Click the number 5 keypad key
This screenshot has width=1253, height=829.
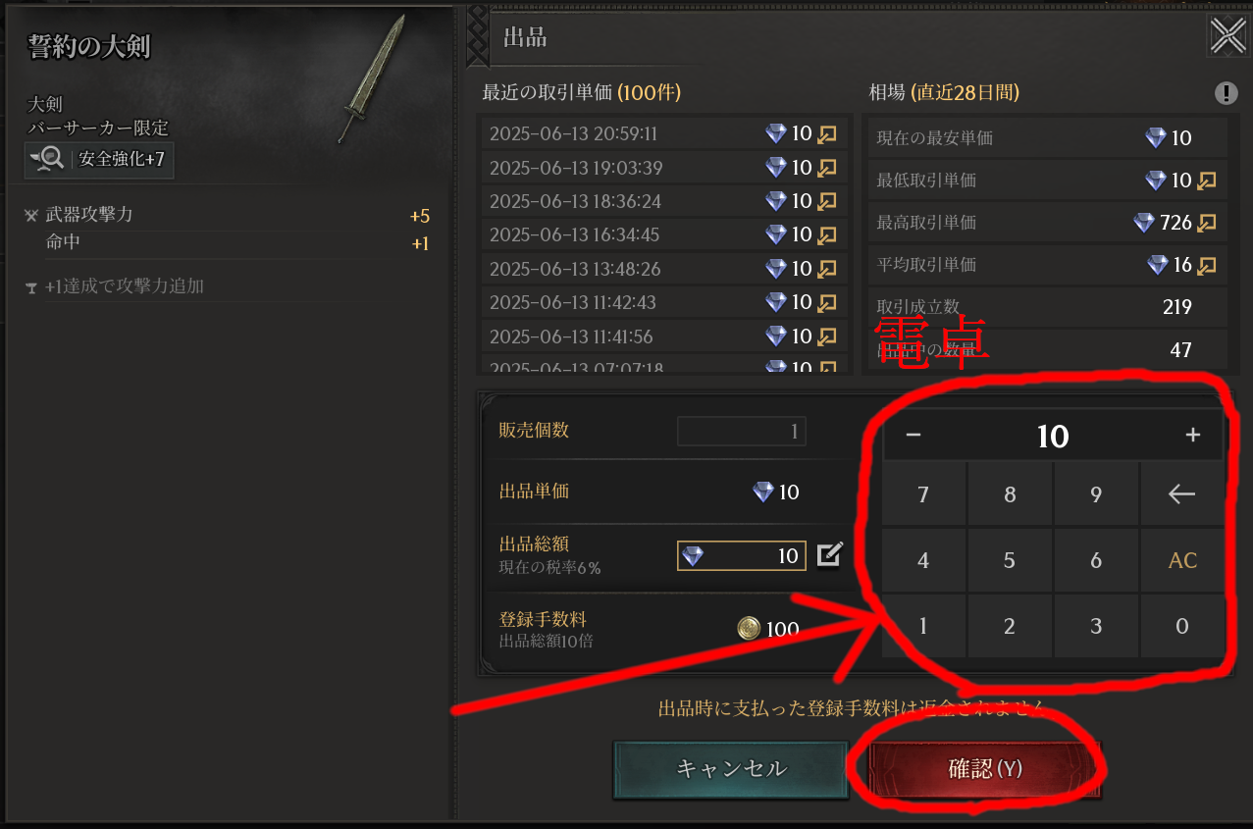[x=1010, y=561]
